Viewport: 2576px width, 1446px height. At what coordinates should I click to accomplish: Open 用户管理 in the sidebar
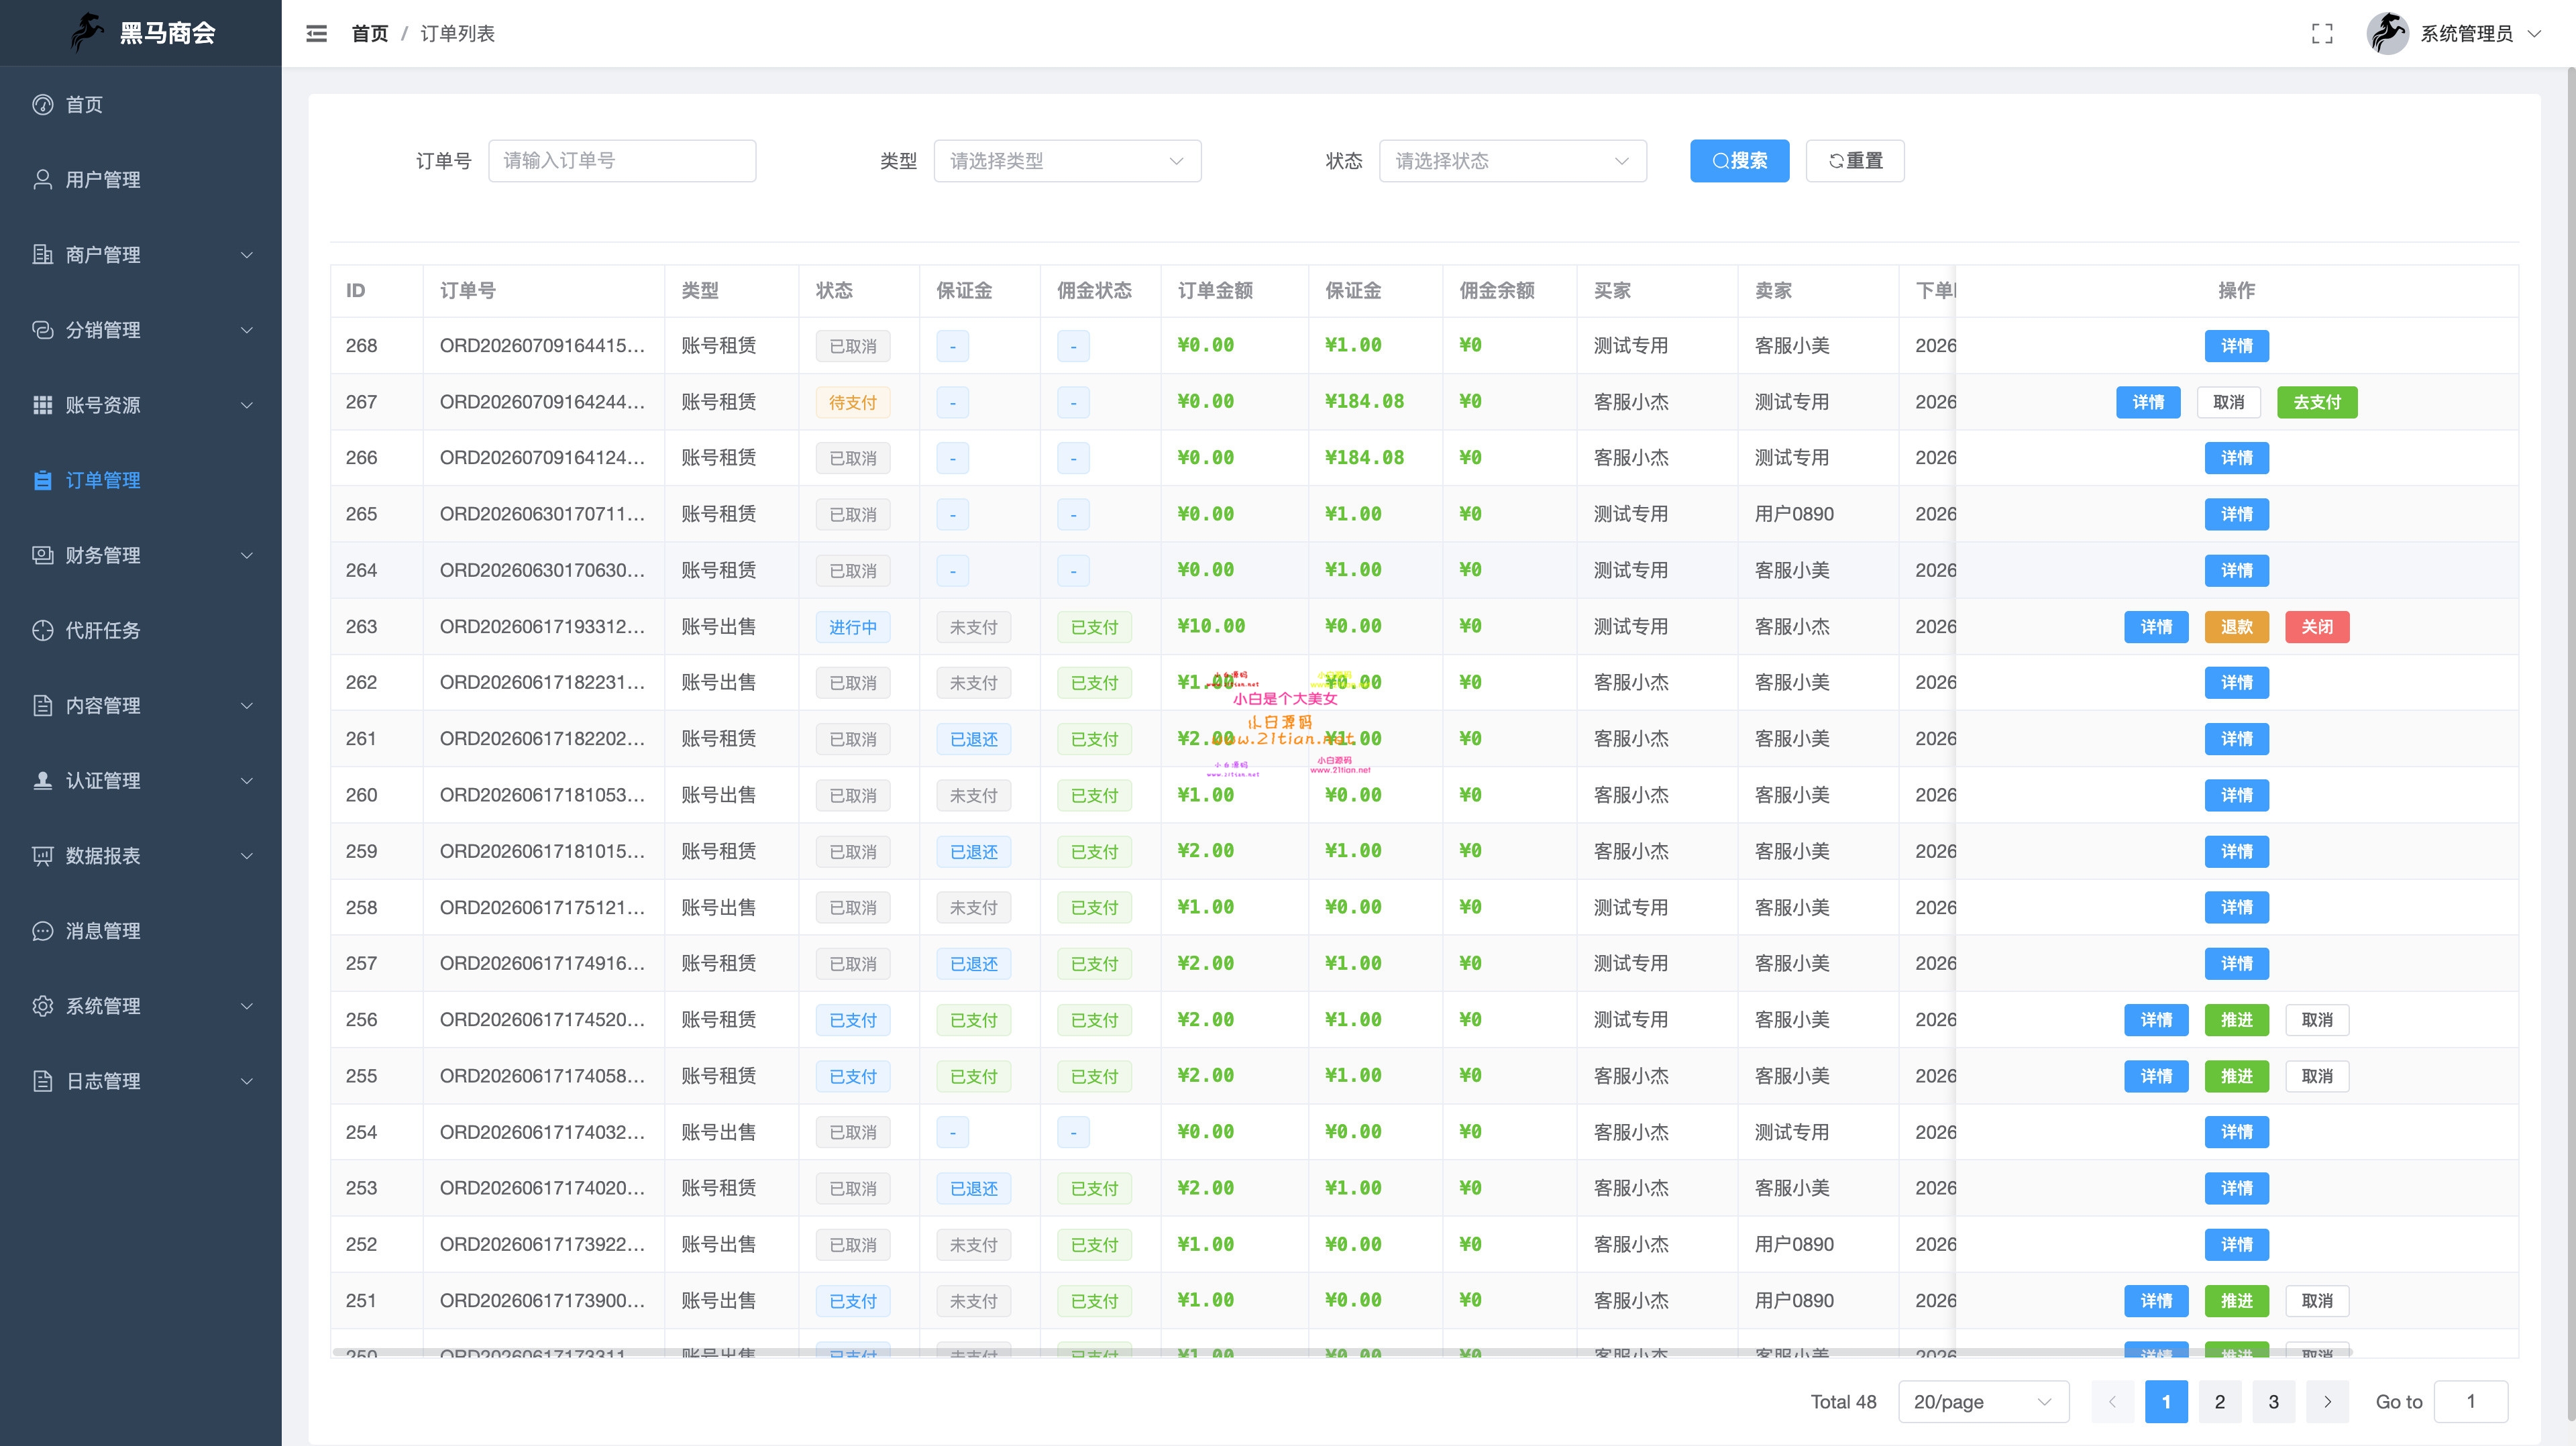[140, 179]
